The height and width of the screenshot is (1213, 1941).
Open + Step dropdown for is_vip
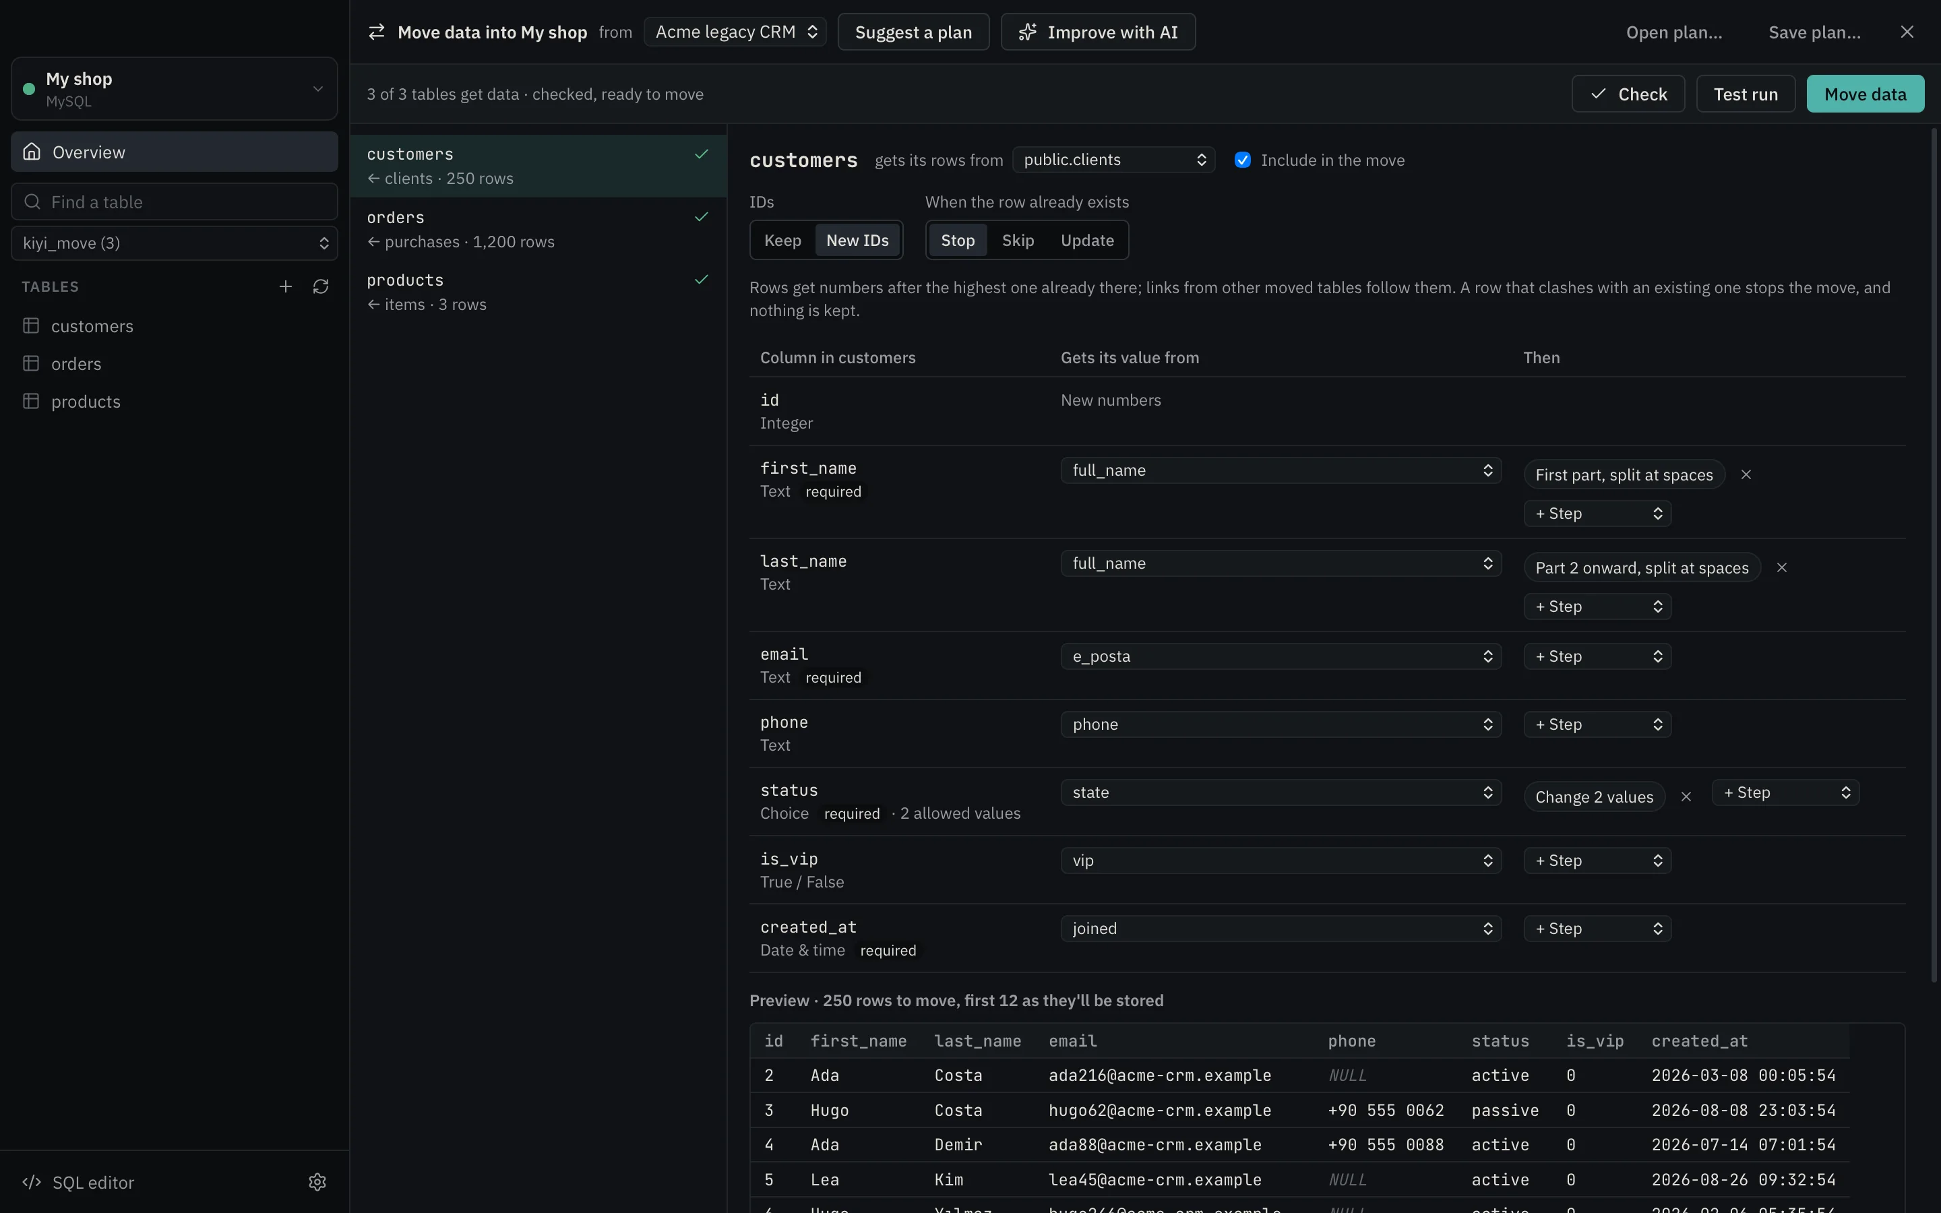coord(1597,860)
